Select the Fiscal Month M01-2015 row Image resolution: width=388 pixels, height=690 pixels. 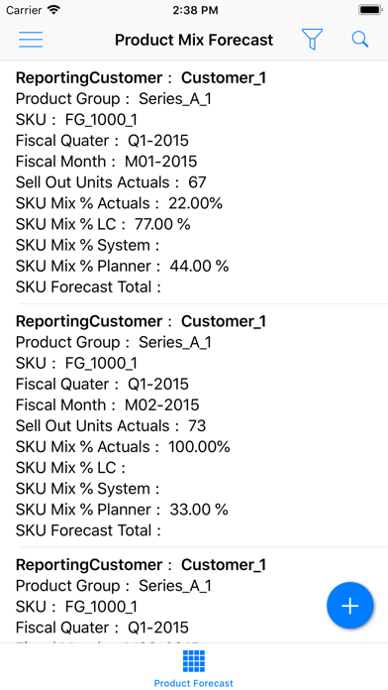106,162
